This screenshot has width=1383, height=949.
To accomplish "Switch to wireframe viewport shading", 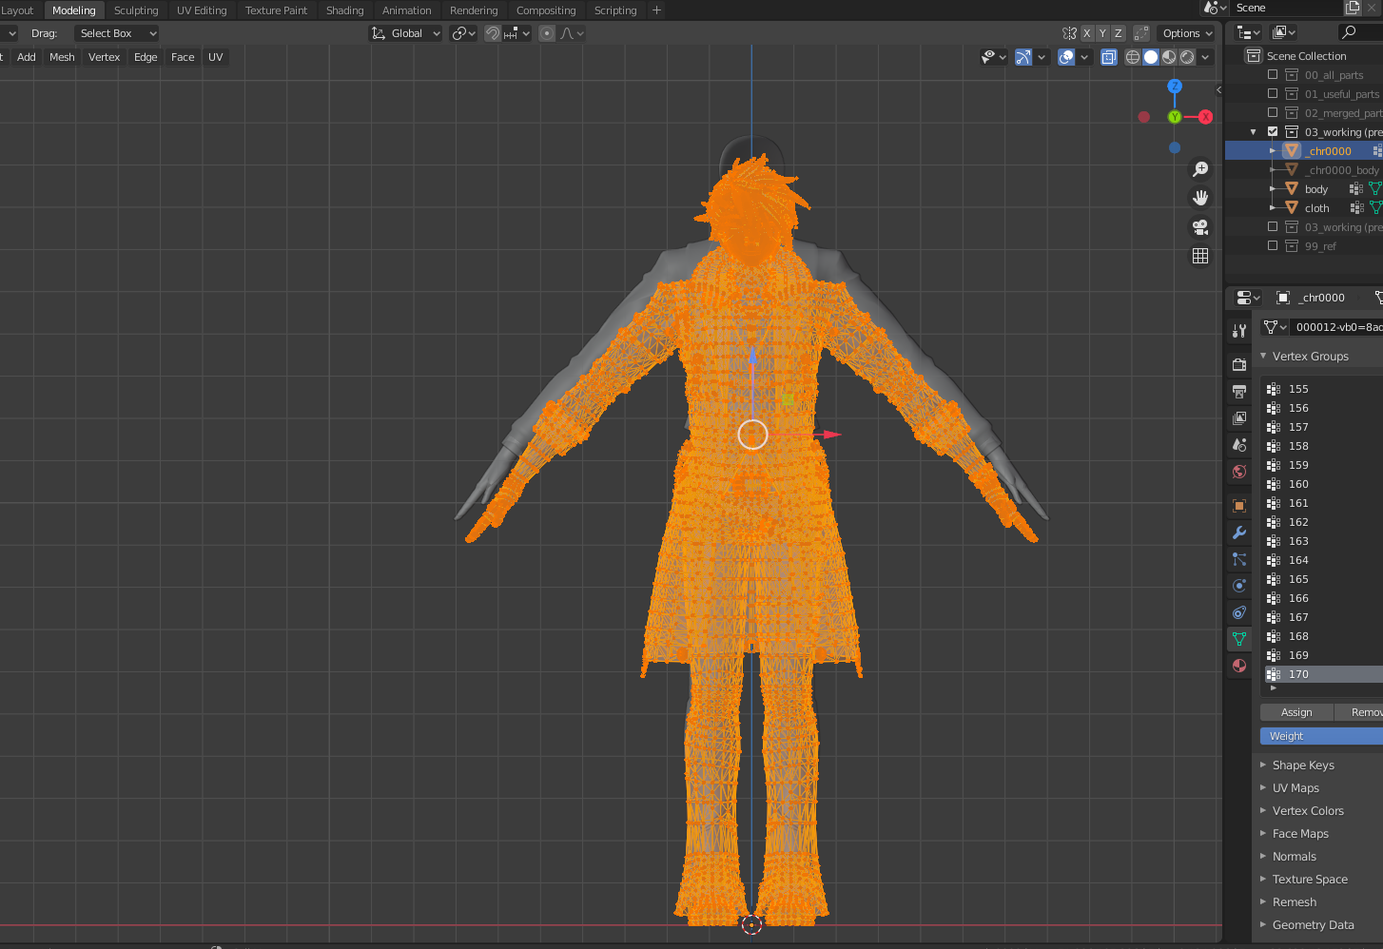I will [x=1132, y=57].
